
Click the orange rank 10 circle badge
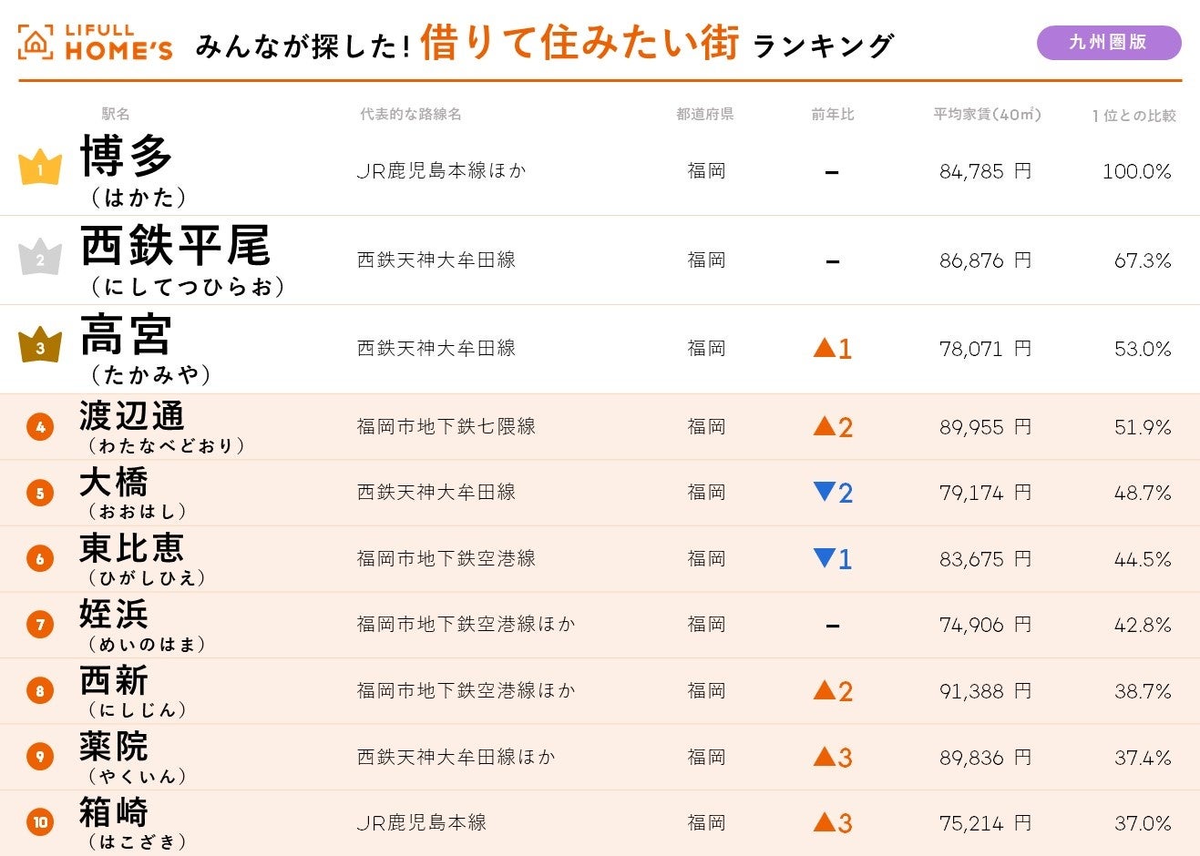[40, 822]
